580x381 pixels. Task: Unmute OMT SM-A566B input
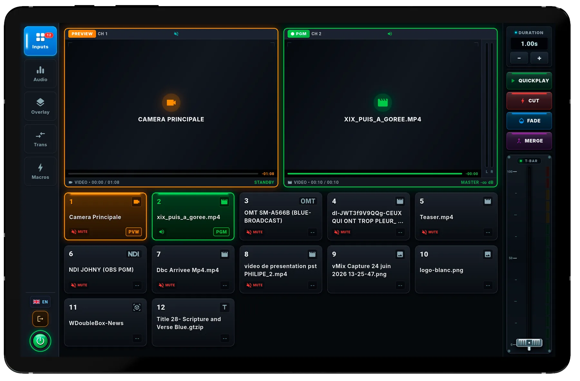tap(255, 232)
